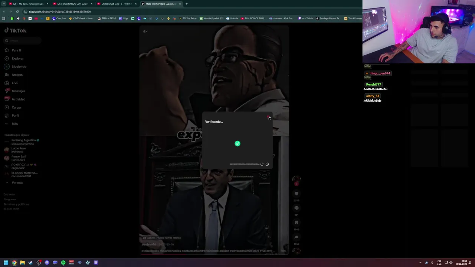Open the Windows Start menu
The width and height of the screenshot is (475, 267).
click(6, 263)
